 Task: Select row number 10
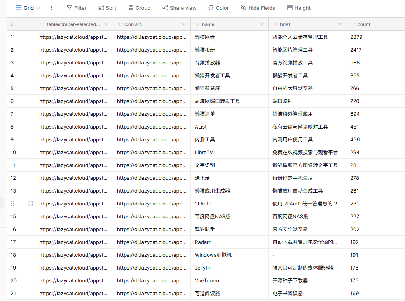pos(13,153)
